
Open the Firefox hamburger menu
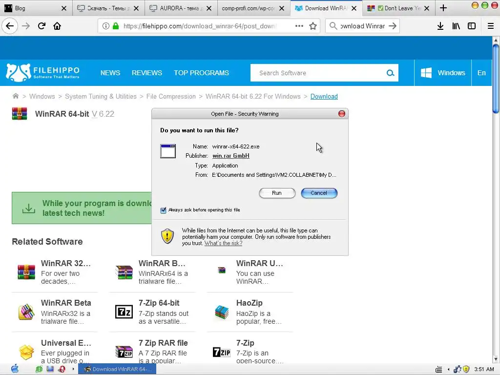click(491, 26)
